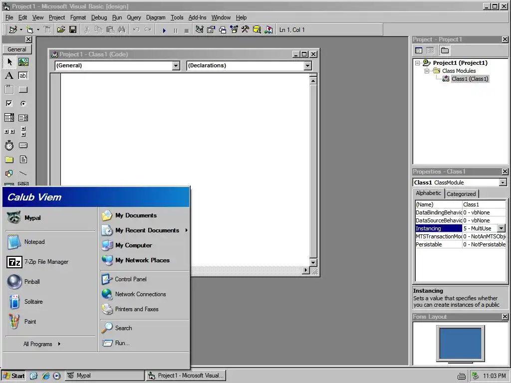Click View Code in Project Explorer
Screen dimensions: 511x383
point(419,50)
